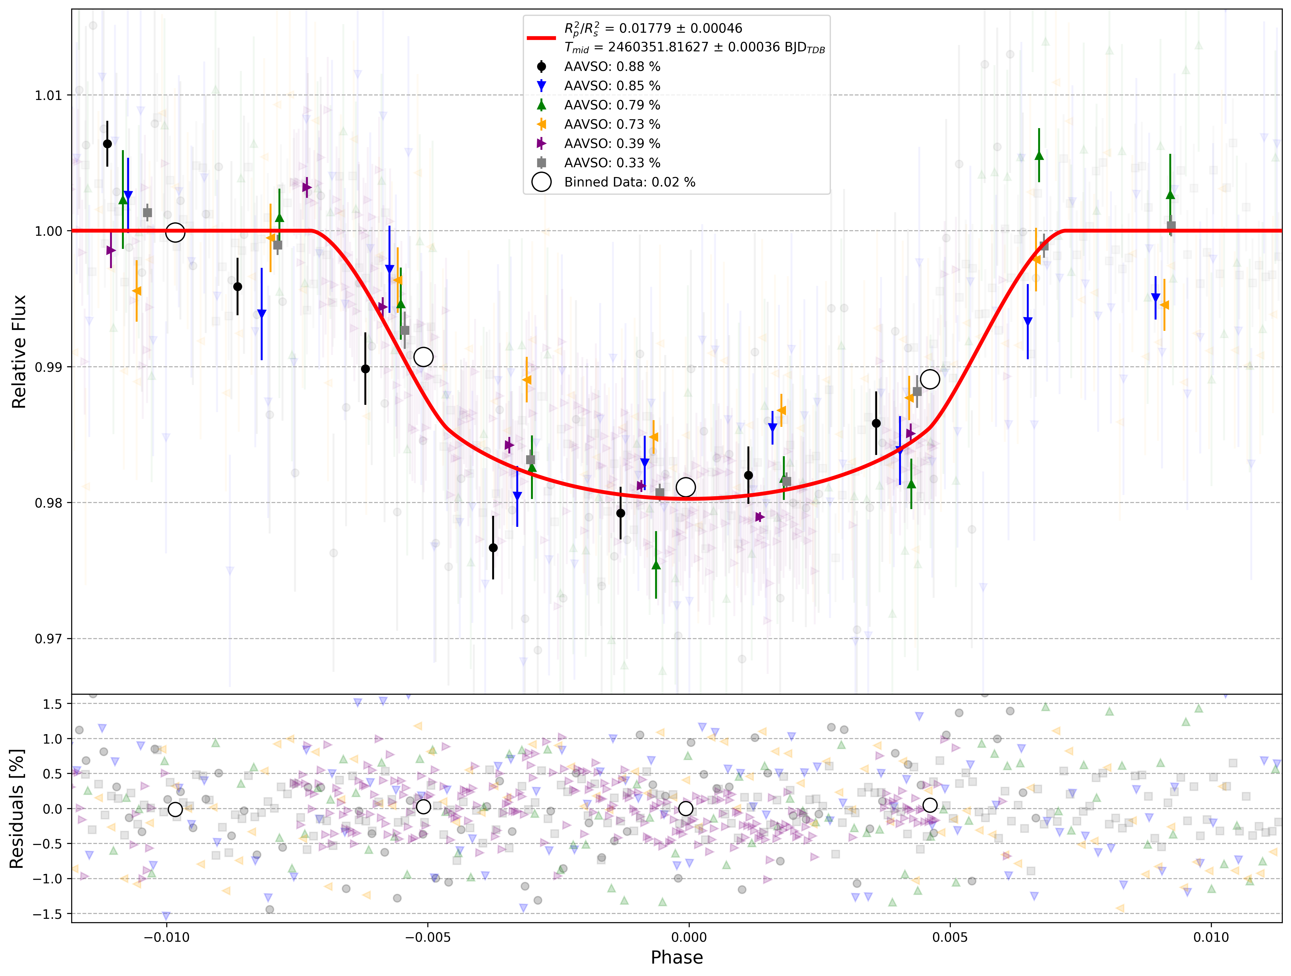Click the Rp²/Rs² = 0.01779 ± 0.00046 label
Viewport: 1291px width, 976px height.
(x=653, y=29)
